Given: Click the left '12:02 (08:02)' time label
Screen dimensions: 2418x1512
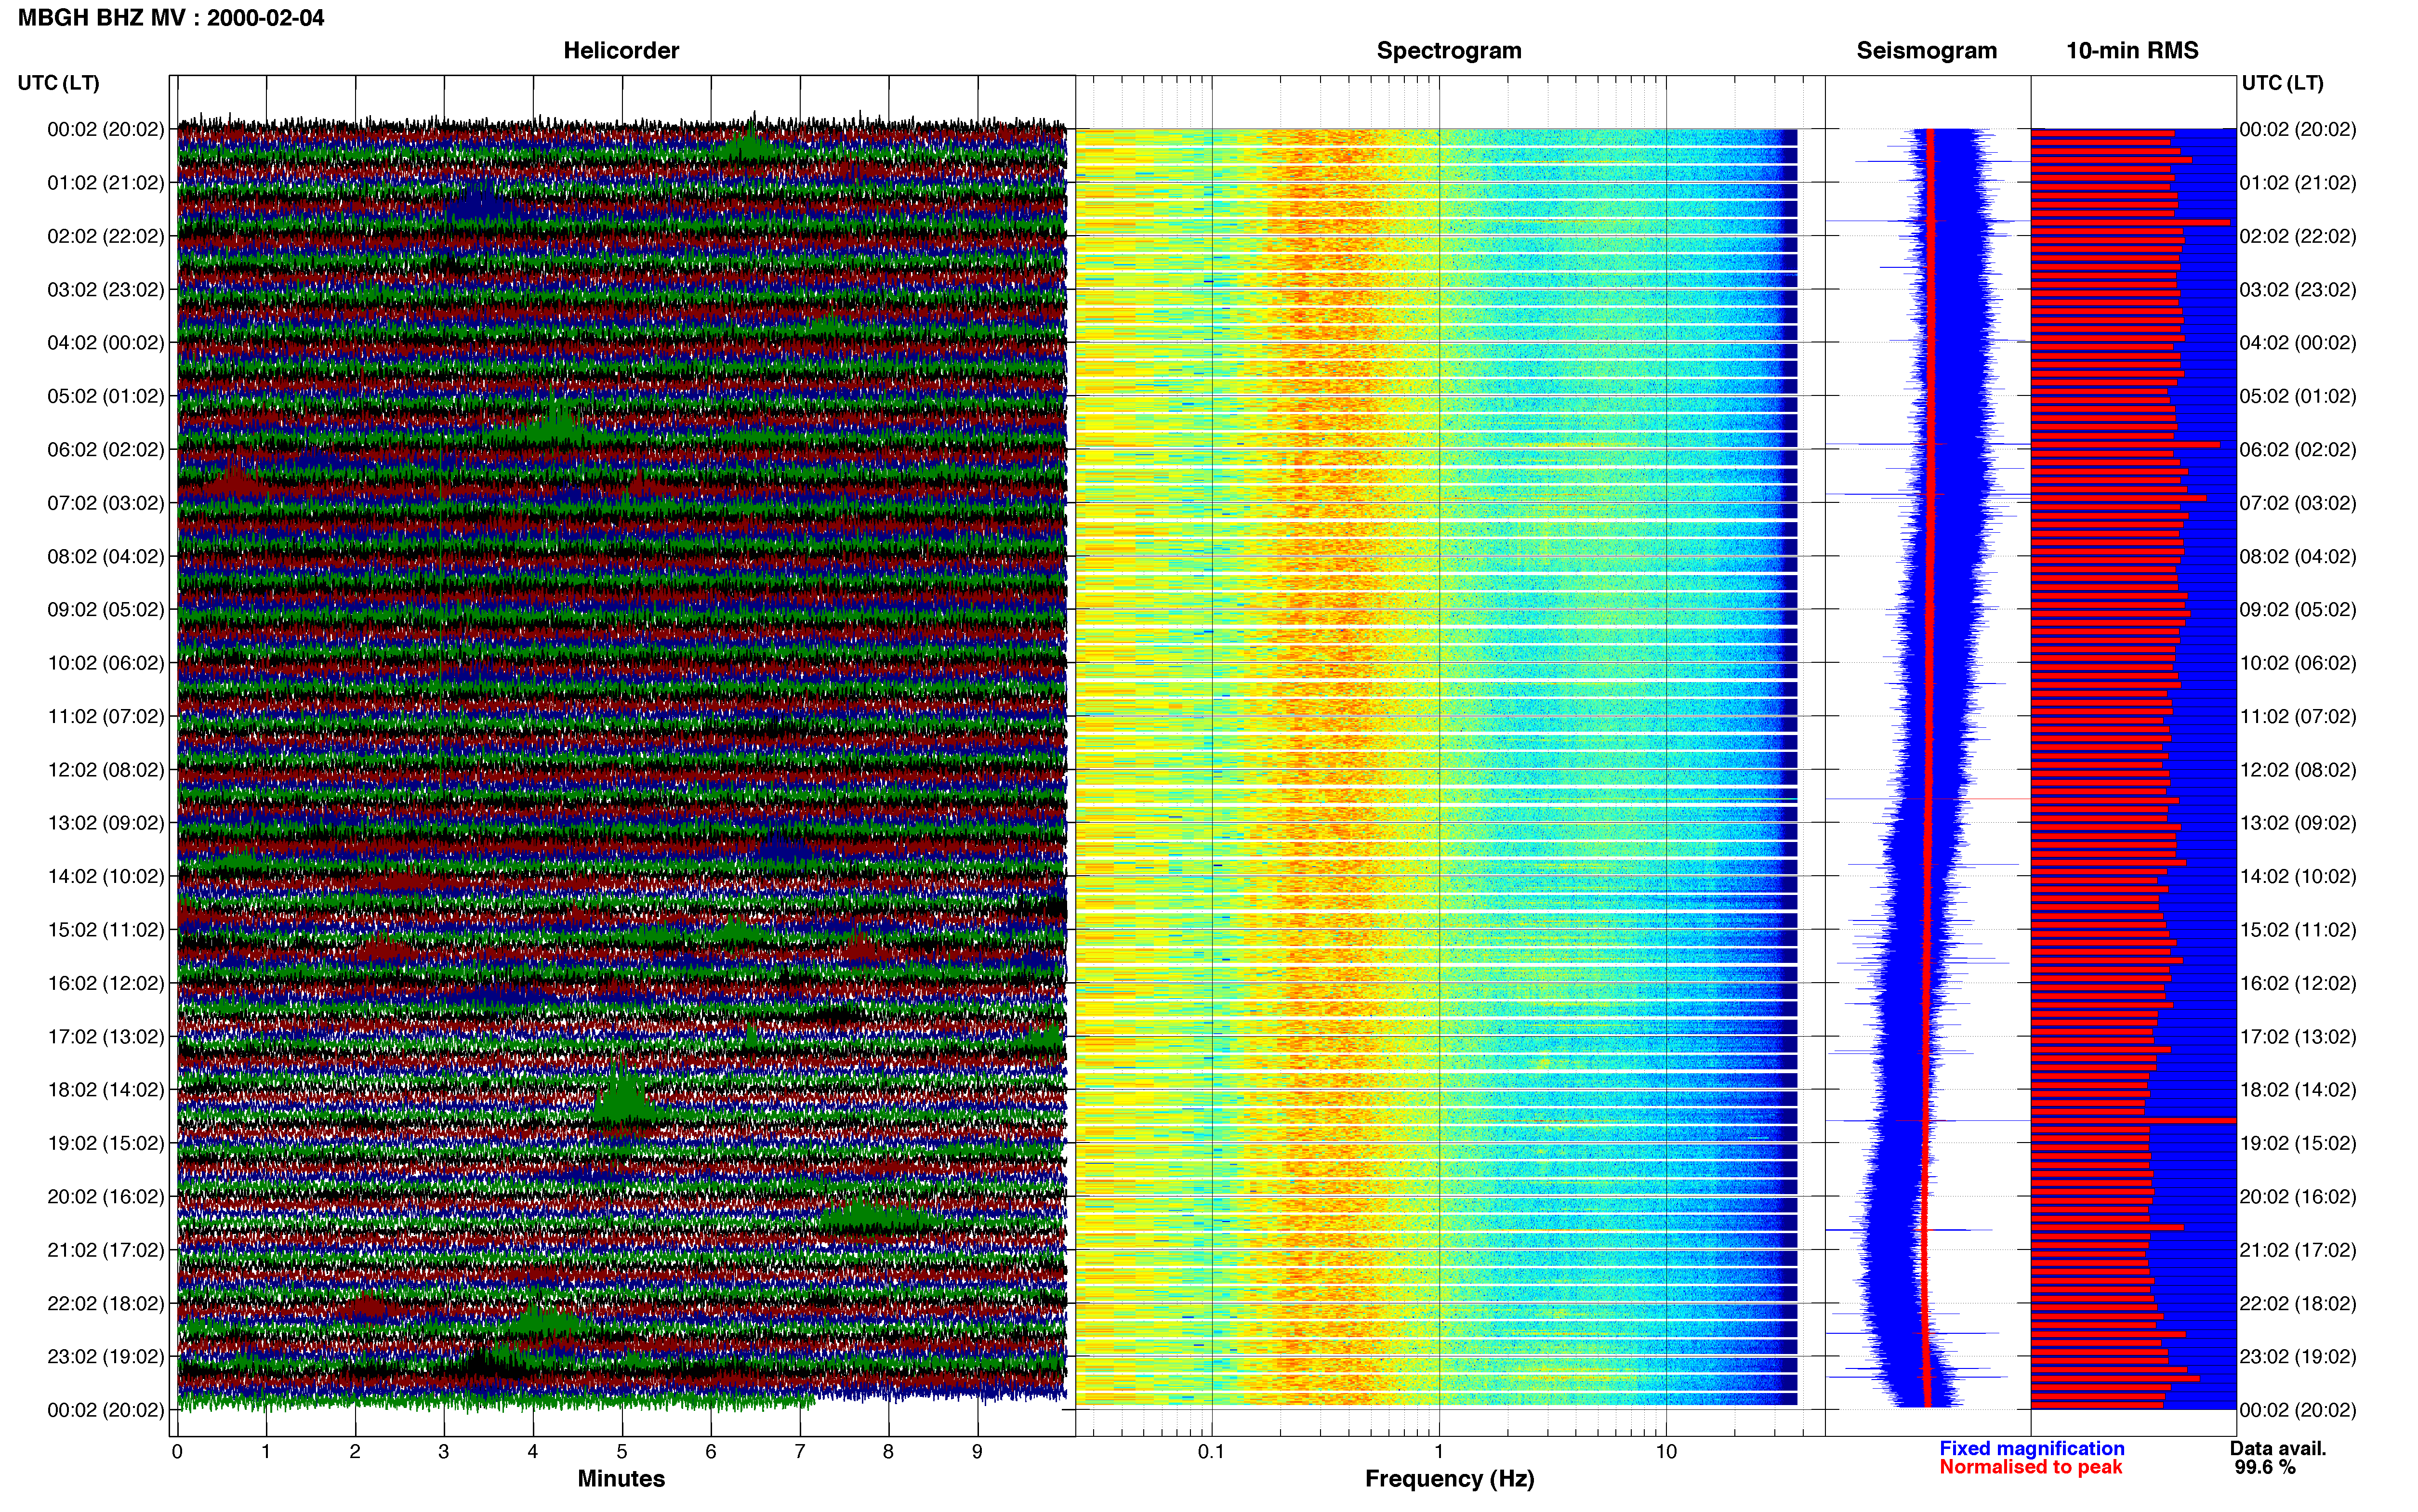Looking at the screenshot, I should coord(106,770).
